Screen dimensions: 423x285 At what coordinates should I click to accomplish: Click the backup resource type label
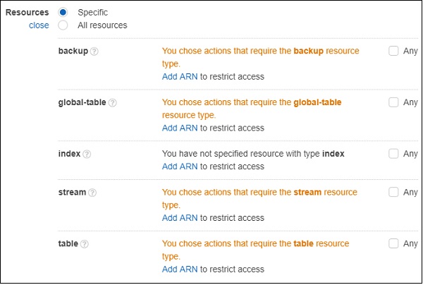click(73, 51)
